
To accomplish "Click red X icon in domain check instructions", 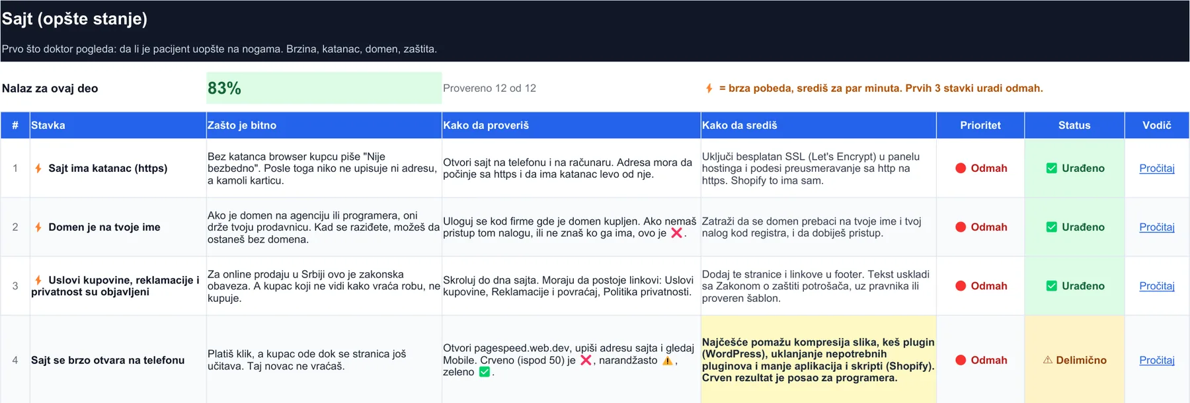I will point(677,233).
